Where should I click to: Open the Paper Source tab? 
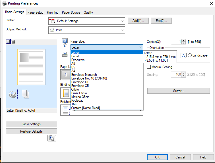click(71, 12)
